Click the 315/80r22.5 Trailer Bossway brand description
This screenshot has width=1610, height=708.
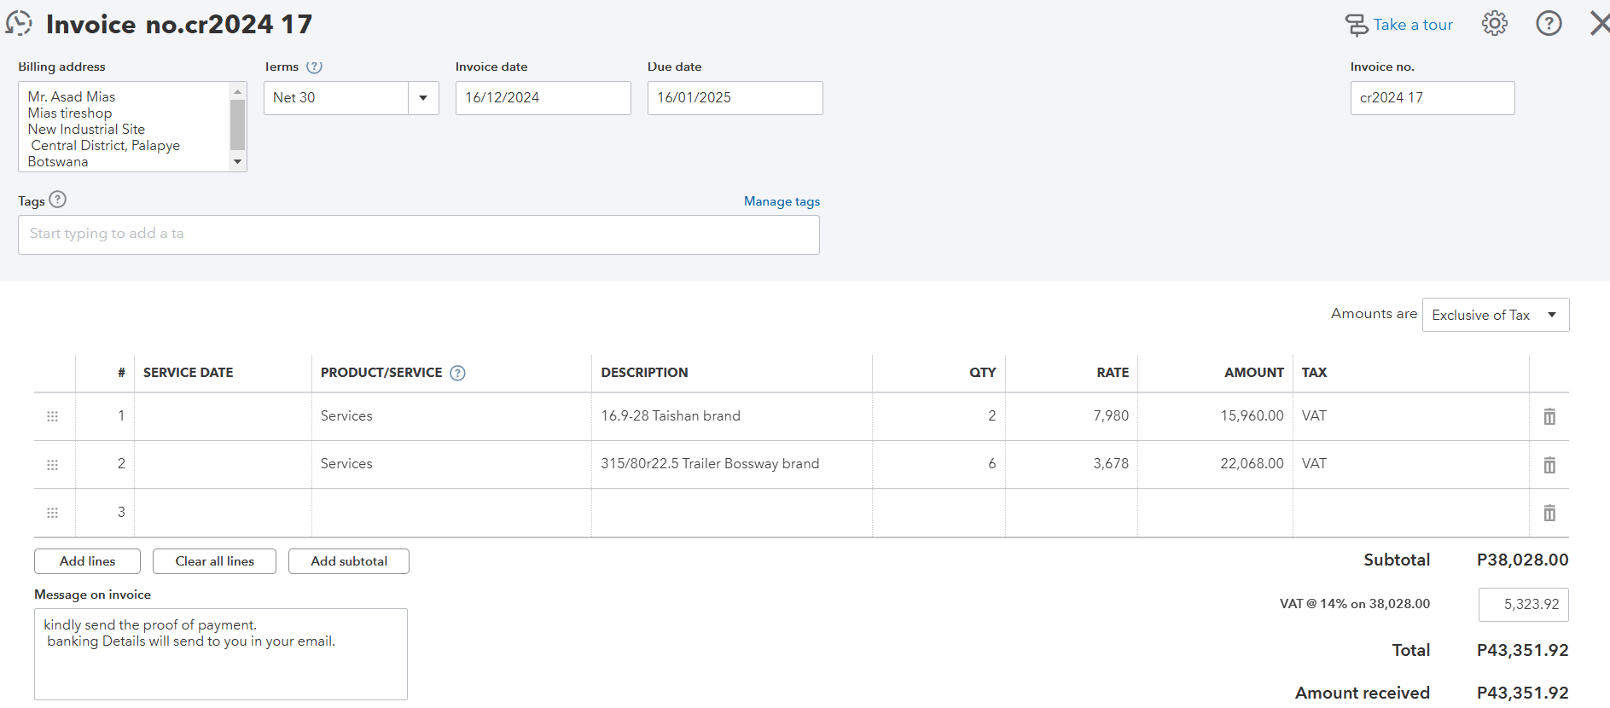pyautogui.click(x=710, y=464)
